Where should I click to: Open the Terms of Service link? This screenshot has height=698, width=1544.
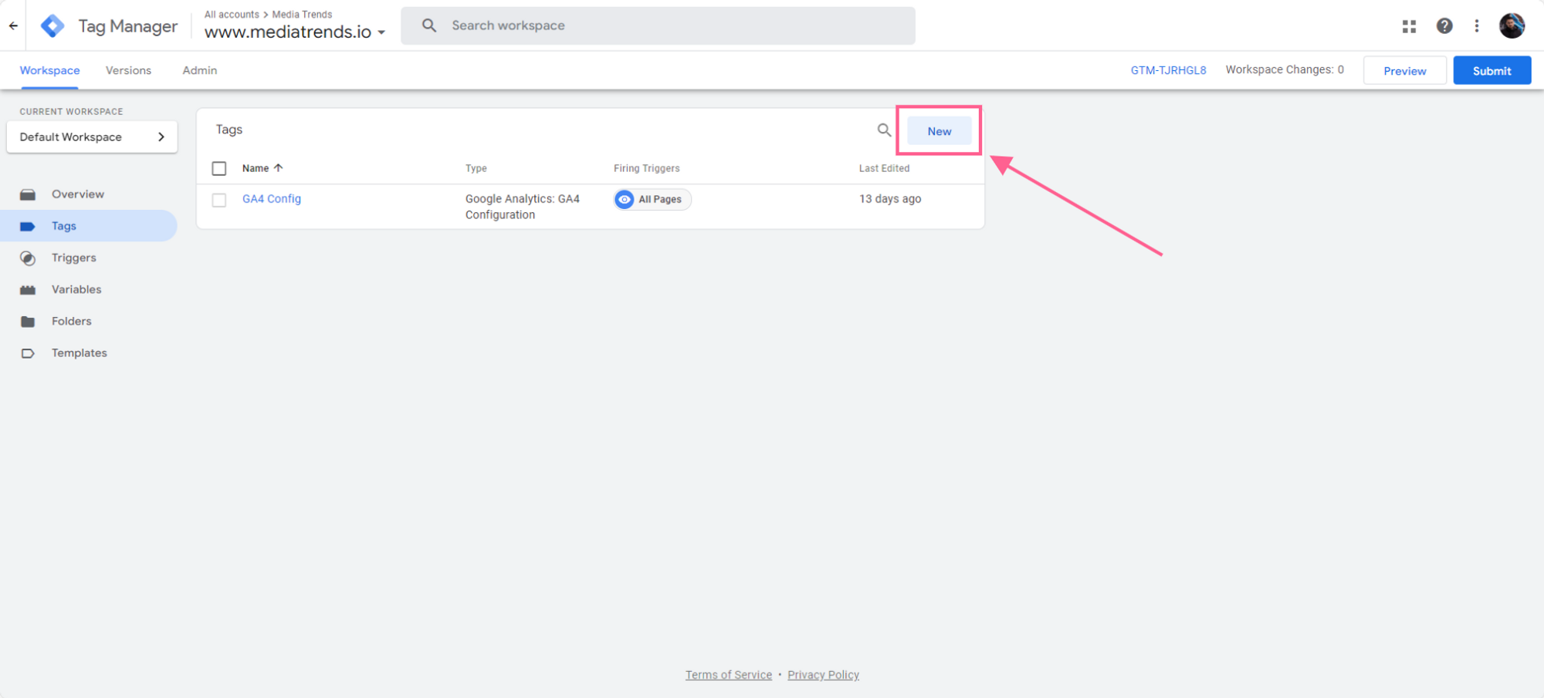click(728, 675)
